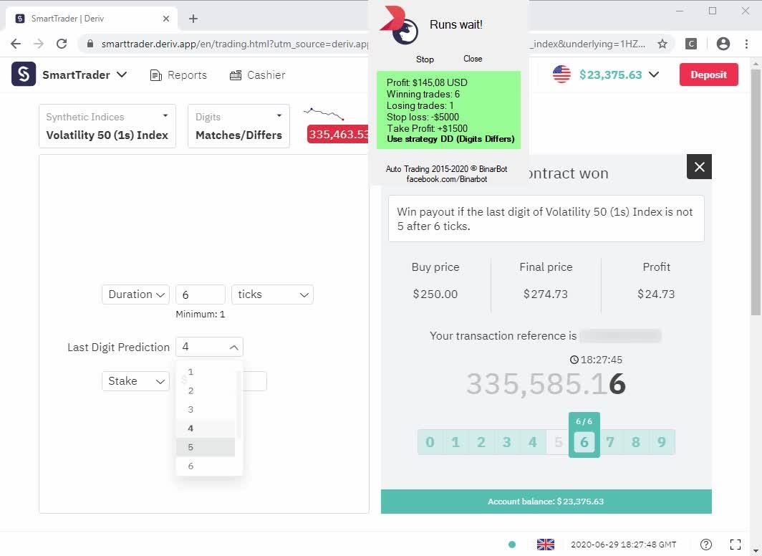Bookmark page with star icon
Screen dimensions: 762x556
[x=662, y=44]
